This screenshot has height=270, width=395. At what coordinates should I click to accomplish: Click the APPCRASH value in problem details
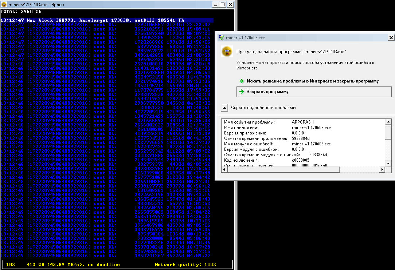point(302,122)
